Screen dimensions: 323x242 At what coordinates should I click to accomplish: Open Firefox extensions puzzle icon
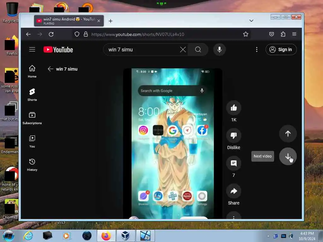pyautogui.click(x=283, y=34)
